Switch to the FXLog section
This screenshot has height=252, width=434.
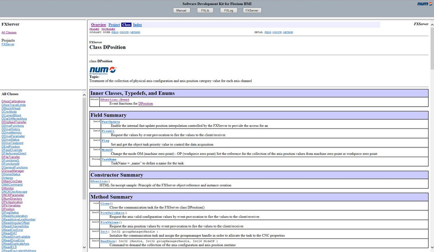(228, 10)
